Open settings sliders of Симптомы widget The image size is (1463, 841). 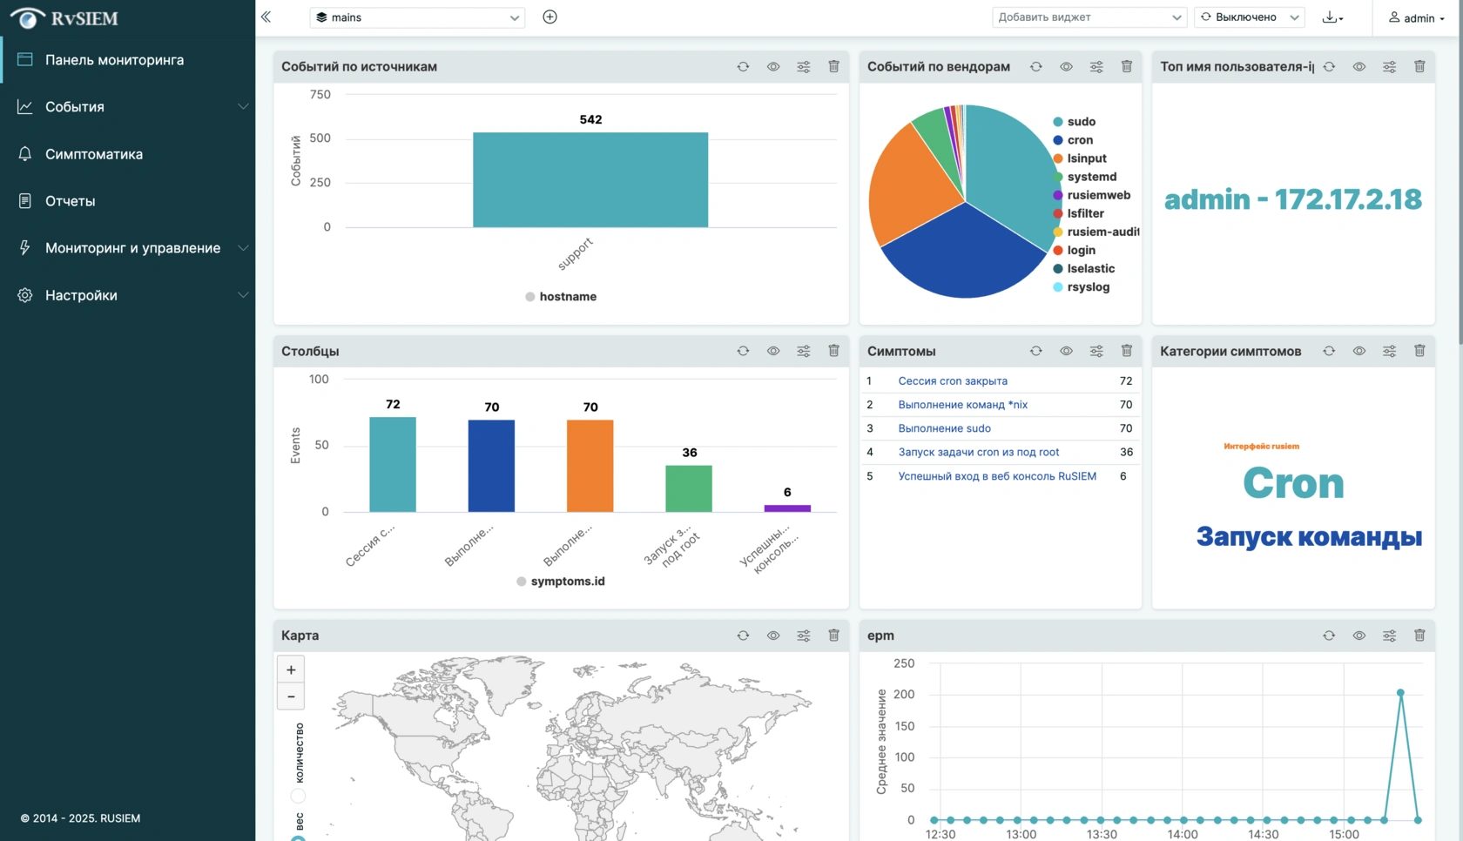pos(1096,351)
